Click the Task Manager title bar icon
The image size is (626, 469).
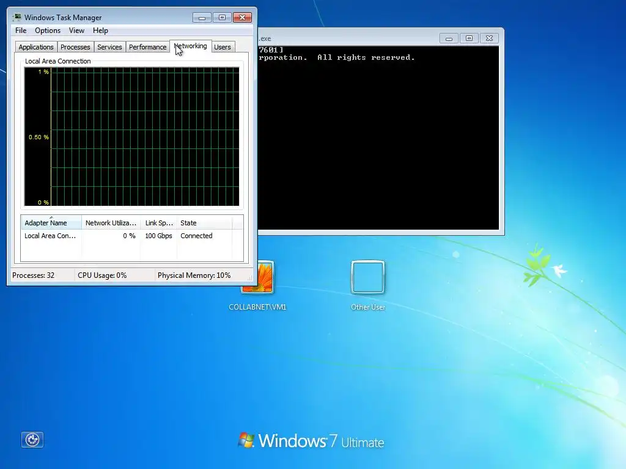17,17
